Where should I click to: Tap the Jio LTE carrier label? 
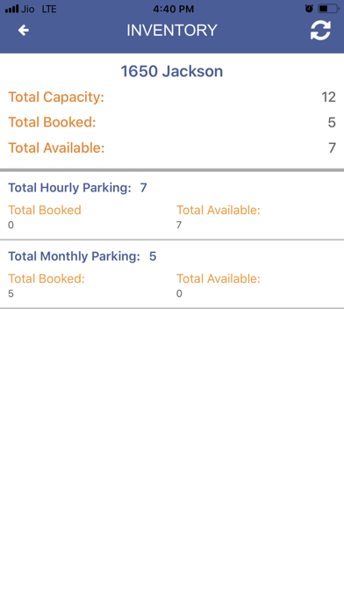39,9
